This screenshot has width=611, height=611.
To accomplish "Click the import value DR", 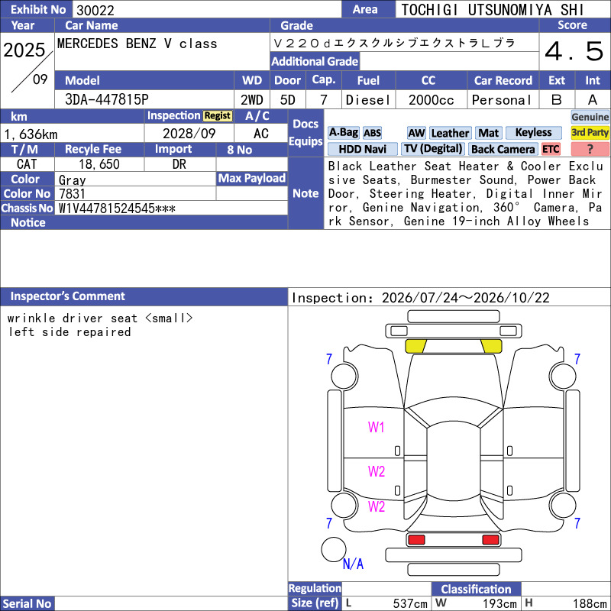I will click(179, 164).
